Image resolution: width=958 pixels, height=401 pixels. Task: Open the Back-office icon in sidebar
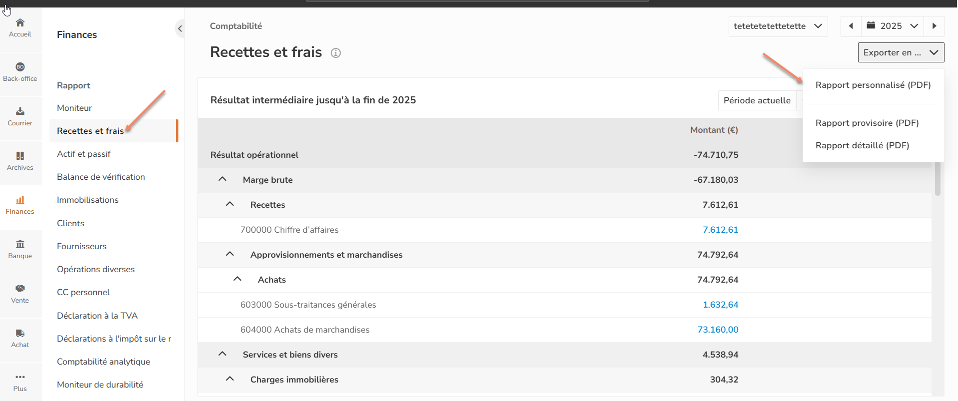pyautogui.click(x=20, y=67)
